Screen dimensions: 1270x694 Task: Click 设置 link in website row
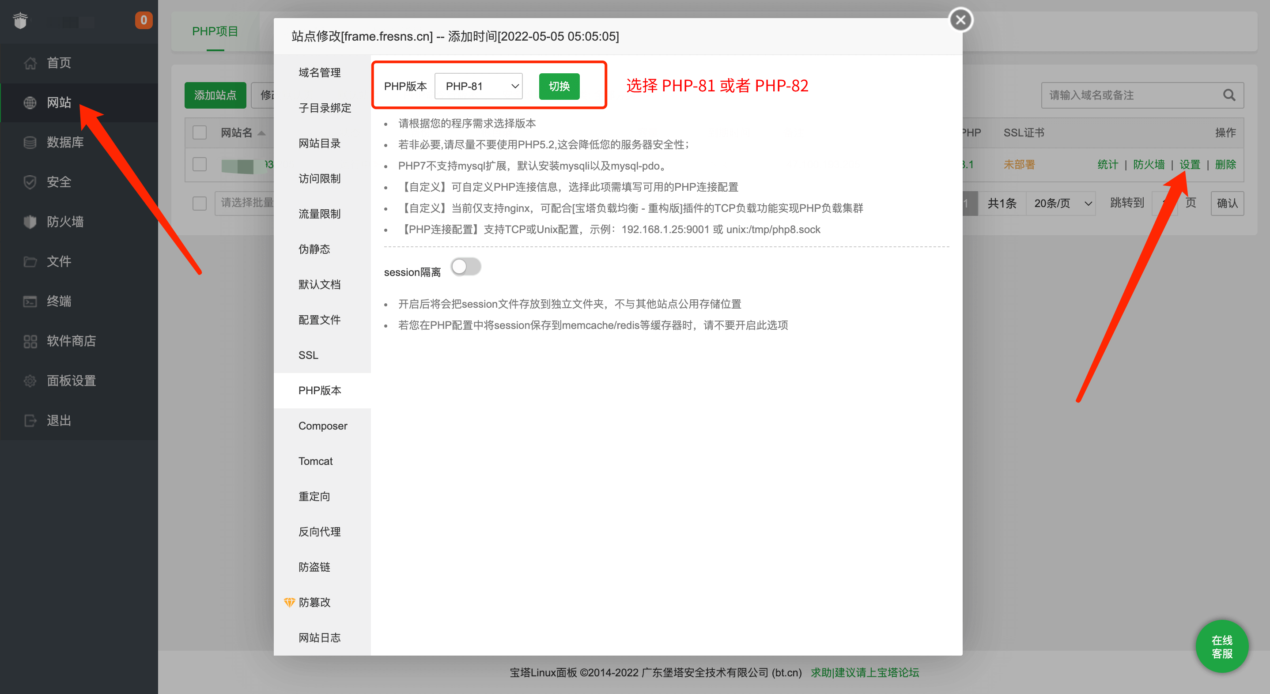1190,165
